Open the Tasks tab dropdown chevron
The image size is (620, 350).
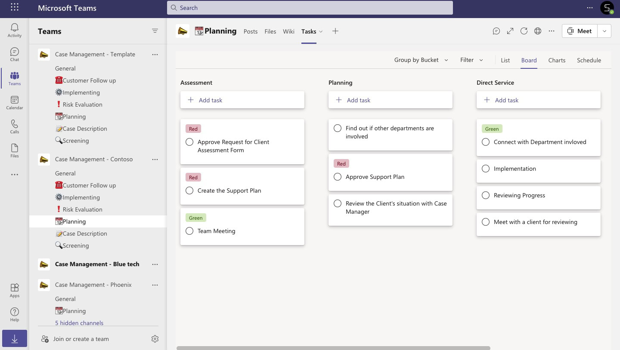pos(321,31)
